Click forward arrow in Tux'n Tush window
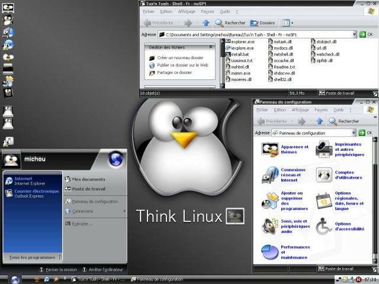The width and height of the screenshot is (379, 284). (188, 23)
